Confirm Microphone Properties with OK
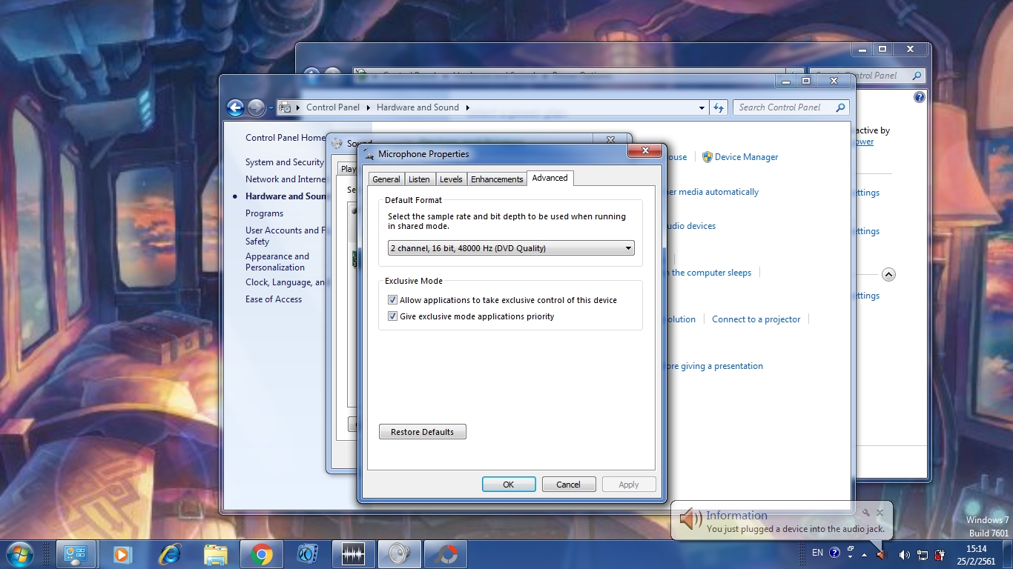 pos(509,485)
